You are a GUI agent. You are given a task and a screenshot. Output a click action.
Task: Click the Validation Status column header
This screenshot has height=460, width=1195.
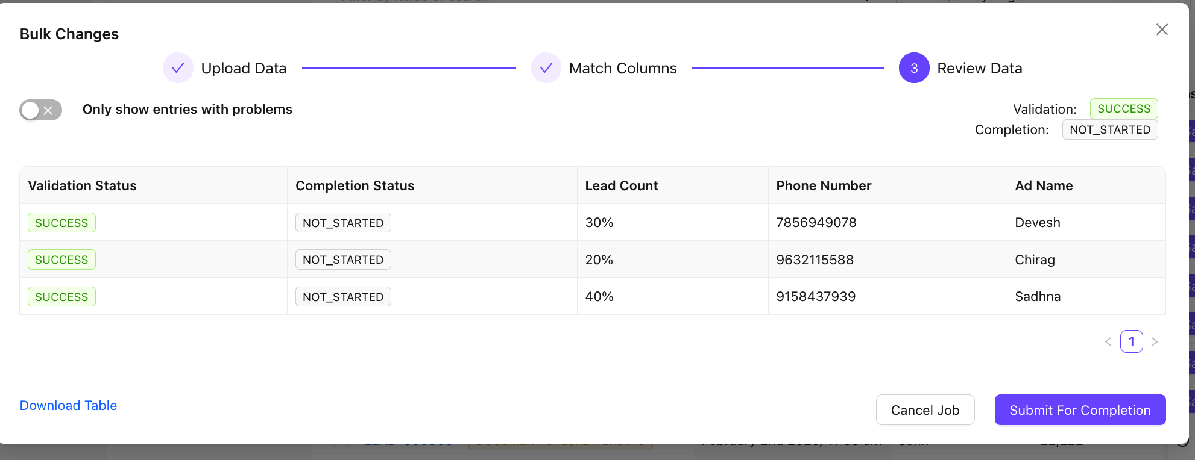click(83, 185)
